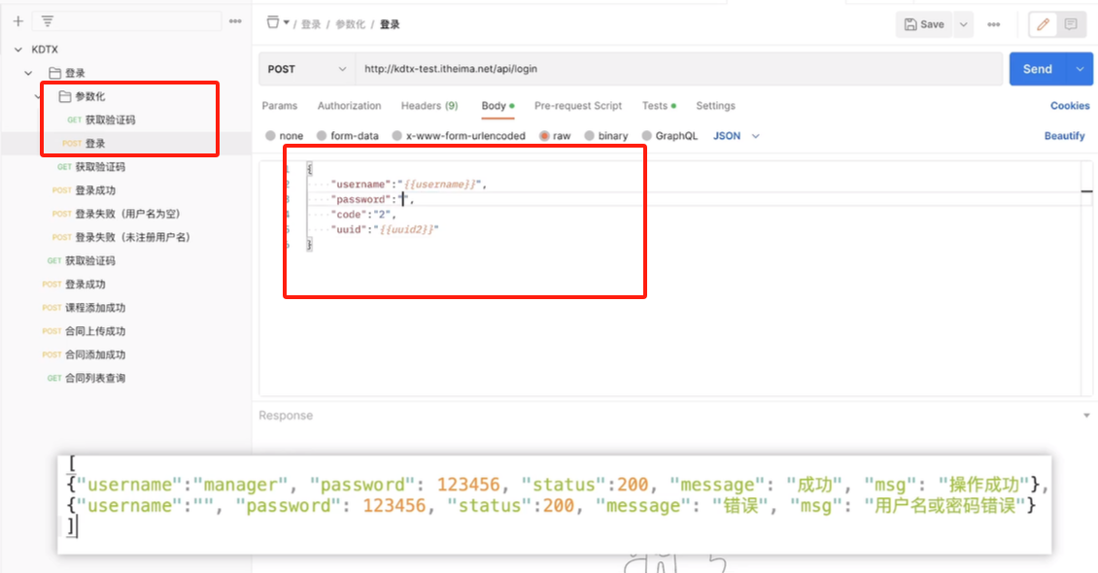Screen dimensions: 1098x573
Task: Click the request URL field
Action: pos(679,69)
